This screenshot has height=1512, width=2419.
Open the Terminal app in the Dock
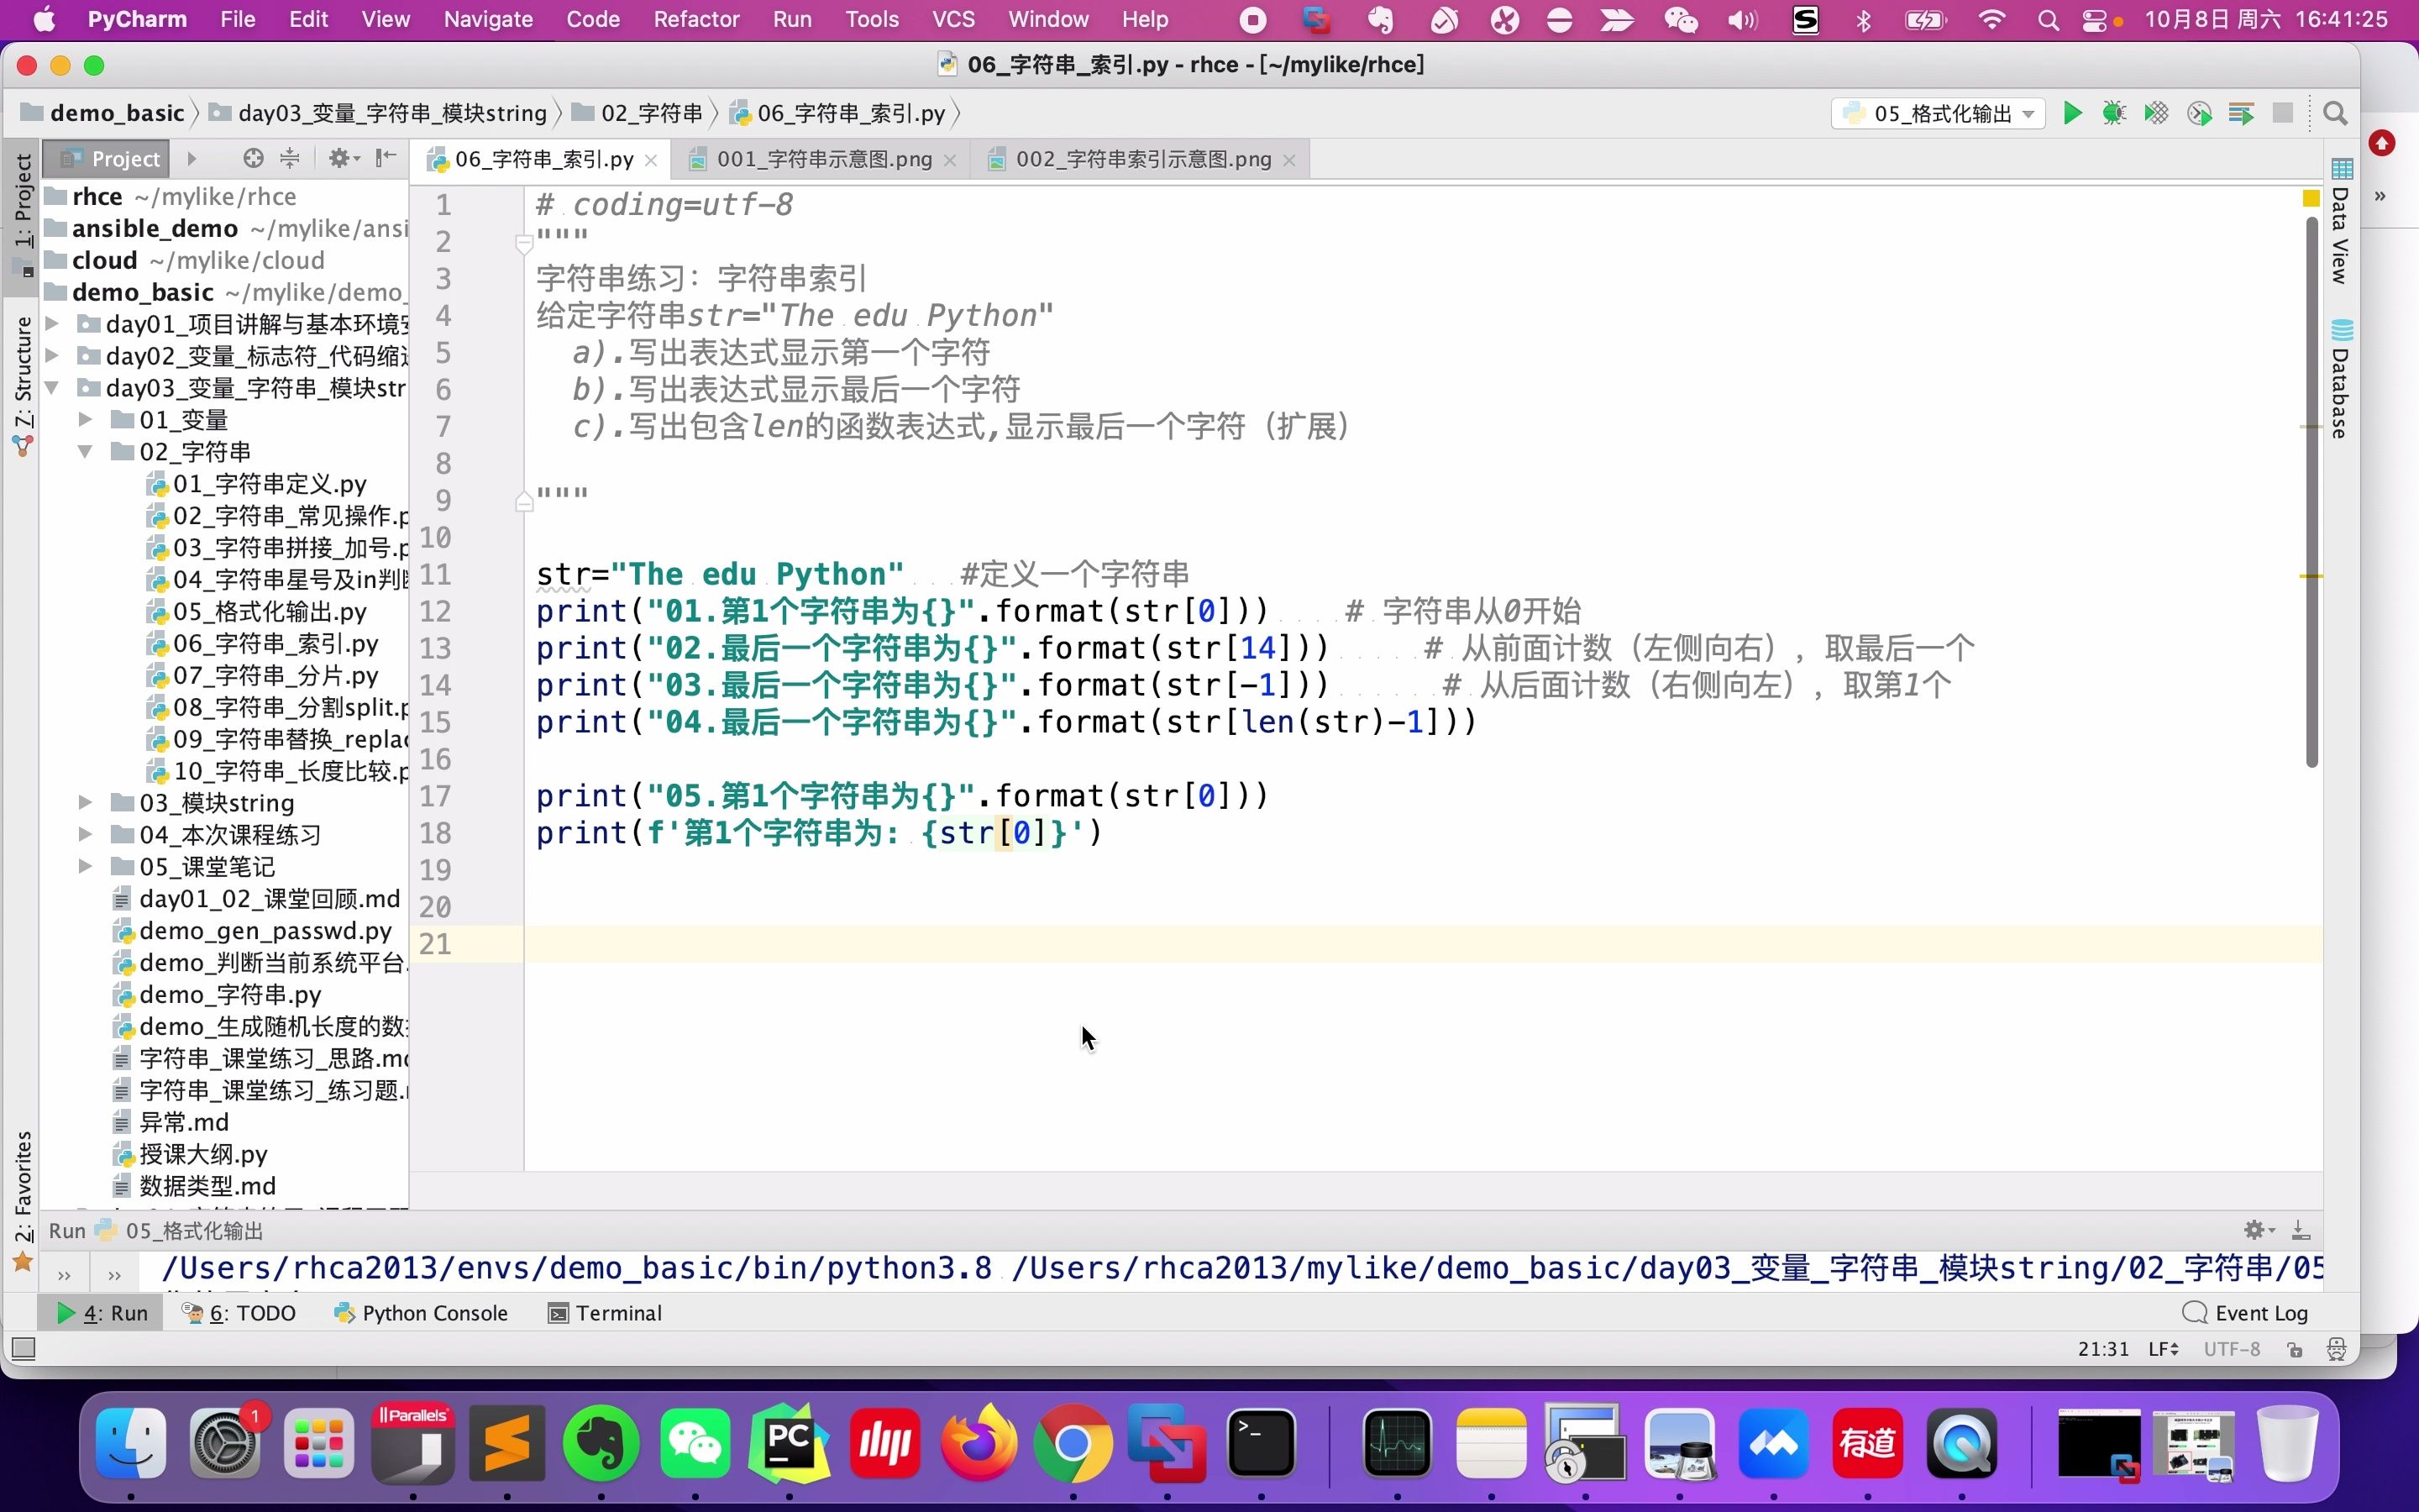point(1262,1443)
